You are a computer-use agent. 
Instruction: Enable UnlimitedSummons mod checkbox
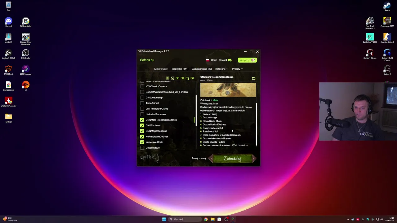[x=142, y=114]
